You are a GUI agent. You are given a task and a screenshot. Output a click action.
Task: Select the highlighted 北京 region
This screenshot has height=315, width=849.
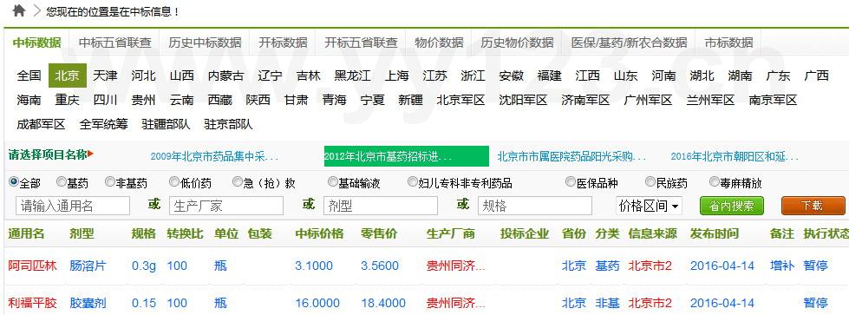pyautogui.click(x=67, y=75)
